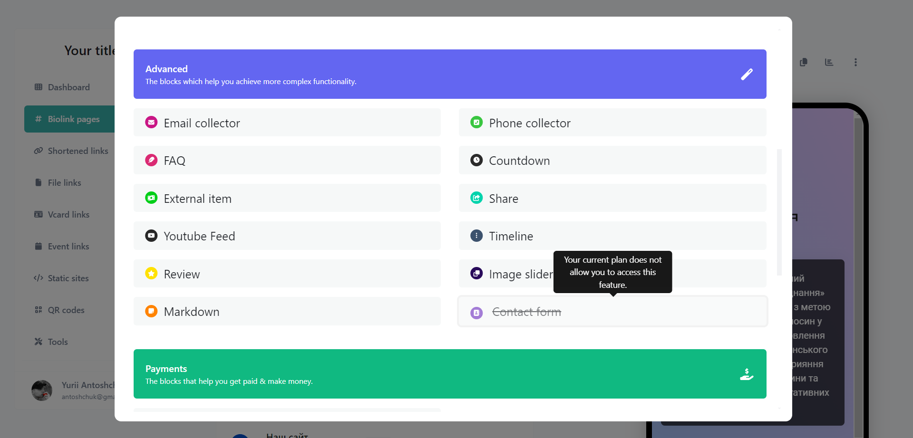Click the duplicate page copy icon
This screenshot has height=438, width=913.
[x=804, y=62]
